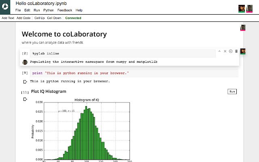The width and height of the screenshot is (259, 162).
Task: Open the File menu
Action: pyautogui.click(x=18, y=10)
